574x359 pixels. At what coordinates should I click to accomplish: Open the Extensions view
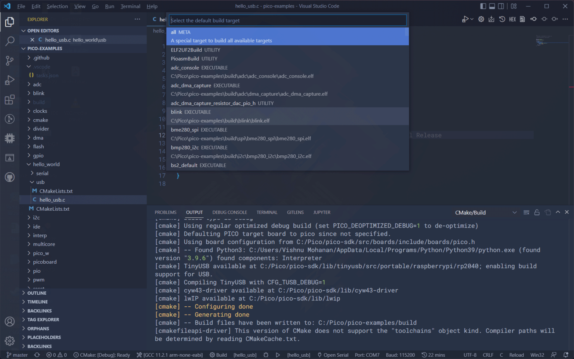coord(10,100)
